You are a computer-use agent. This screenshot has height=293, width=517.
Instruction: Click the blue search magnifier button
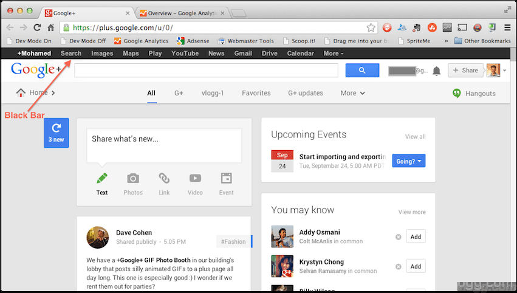click(x=362, y=71)
